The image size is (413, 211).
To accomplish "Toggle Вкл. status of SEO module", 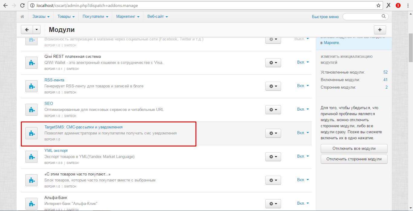I will click(303, 109).
